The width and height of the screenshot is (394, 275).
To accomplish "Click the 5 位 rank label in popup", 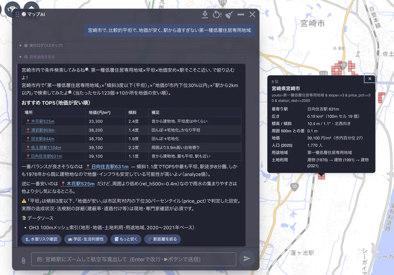I will coord(275,81).
